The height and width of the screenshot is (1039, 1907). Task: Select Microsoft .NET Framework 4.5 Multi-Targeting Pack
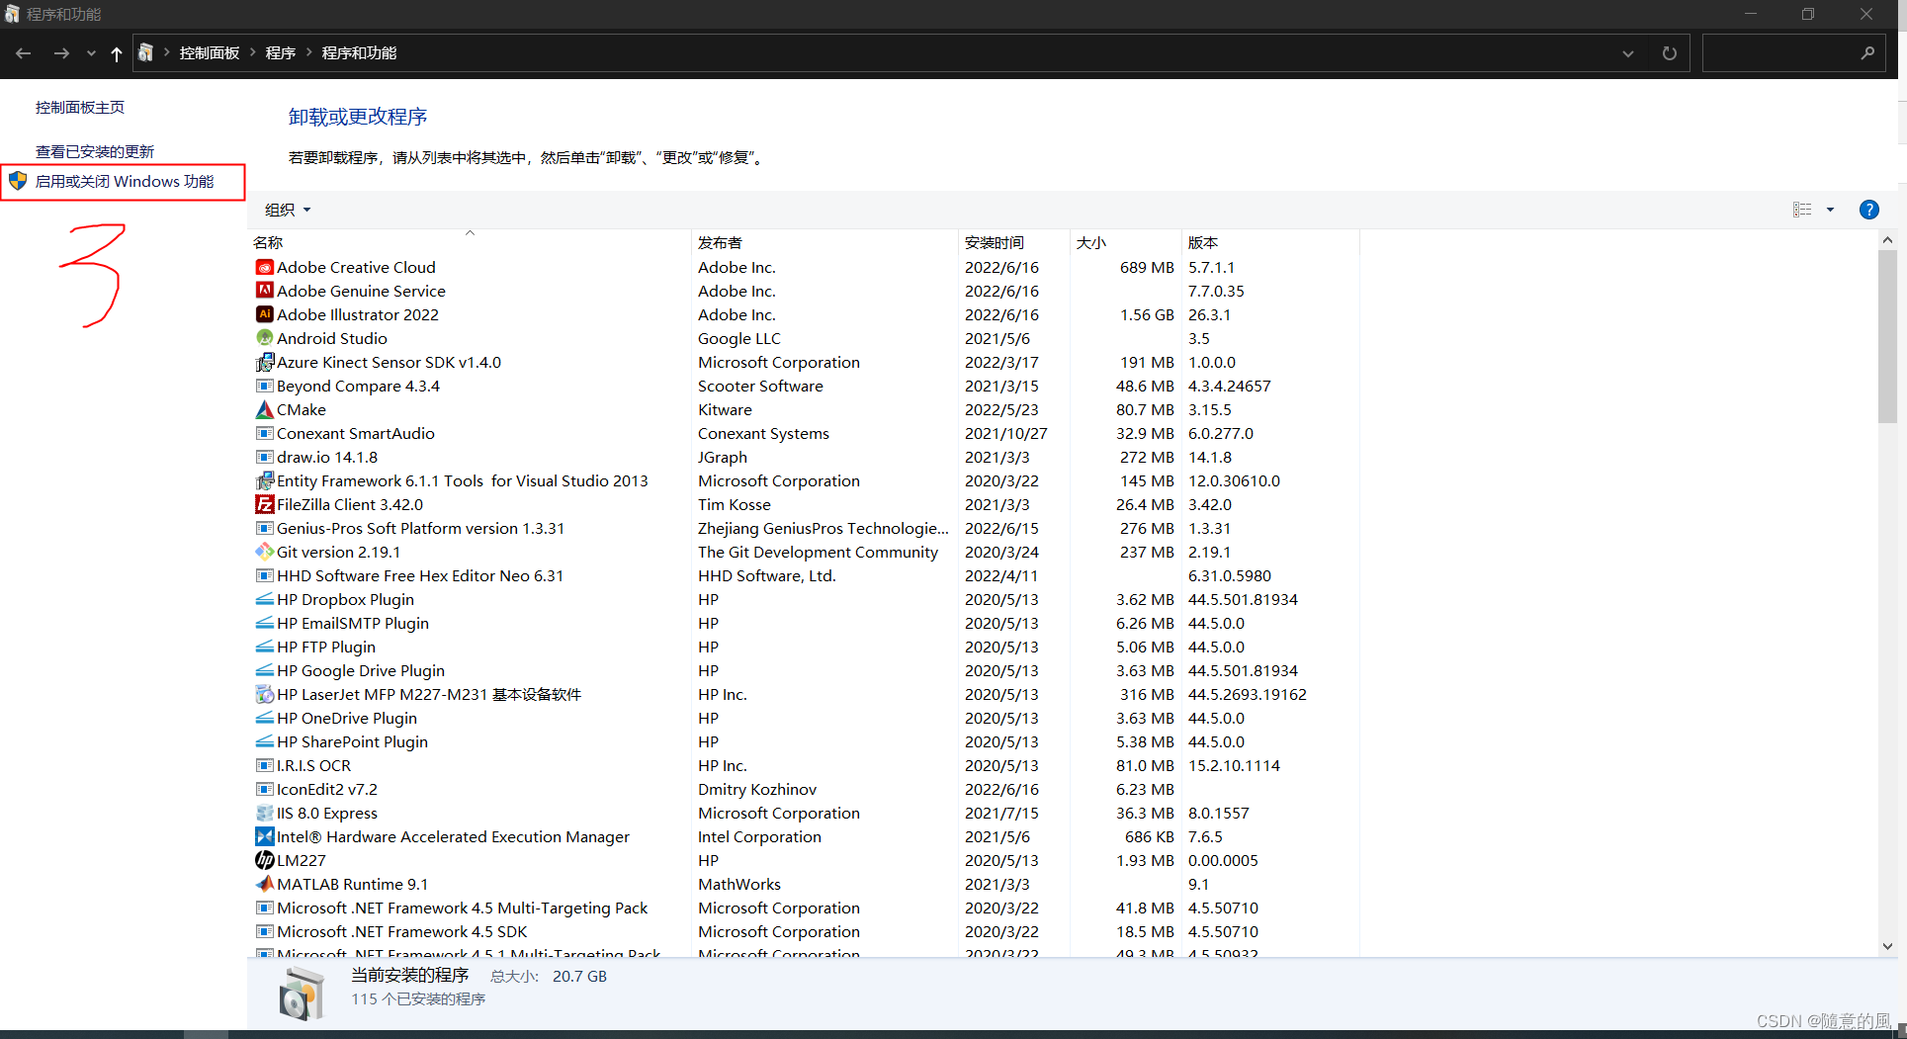804,908
